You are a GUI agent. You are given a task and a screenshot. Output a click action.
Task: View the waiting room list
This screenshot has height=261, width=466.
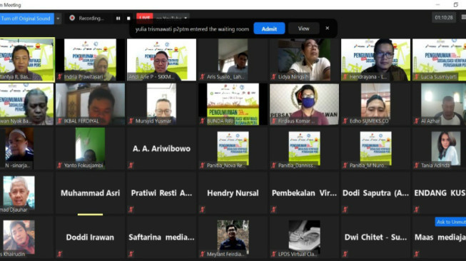(x=303, y=29)
